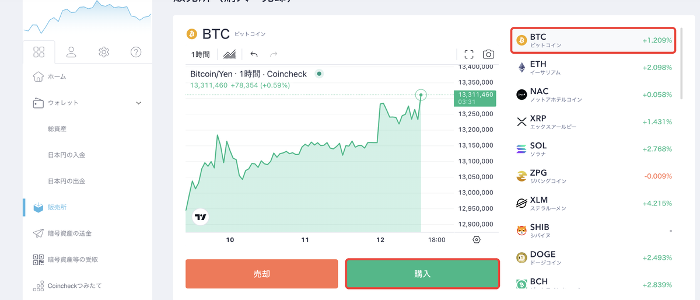
Task: Click the TradingView logo on chart
Action: 201,217
